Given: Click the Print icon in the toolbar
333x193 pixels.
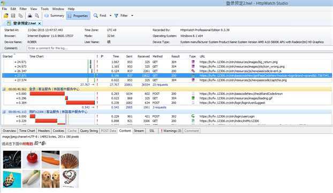Looking at the screenshot, I should (x=30, y=15).
